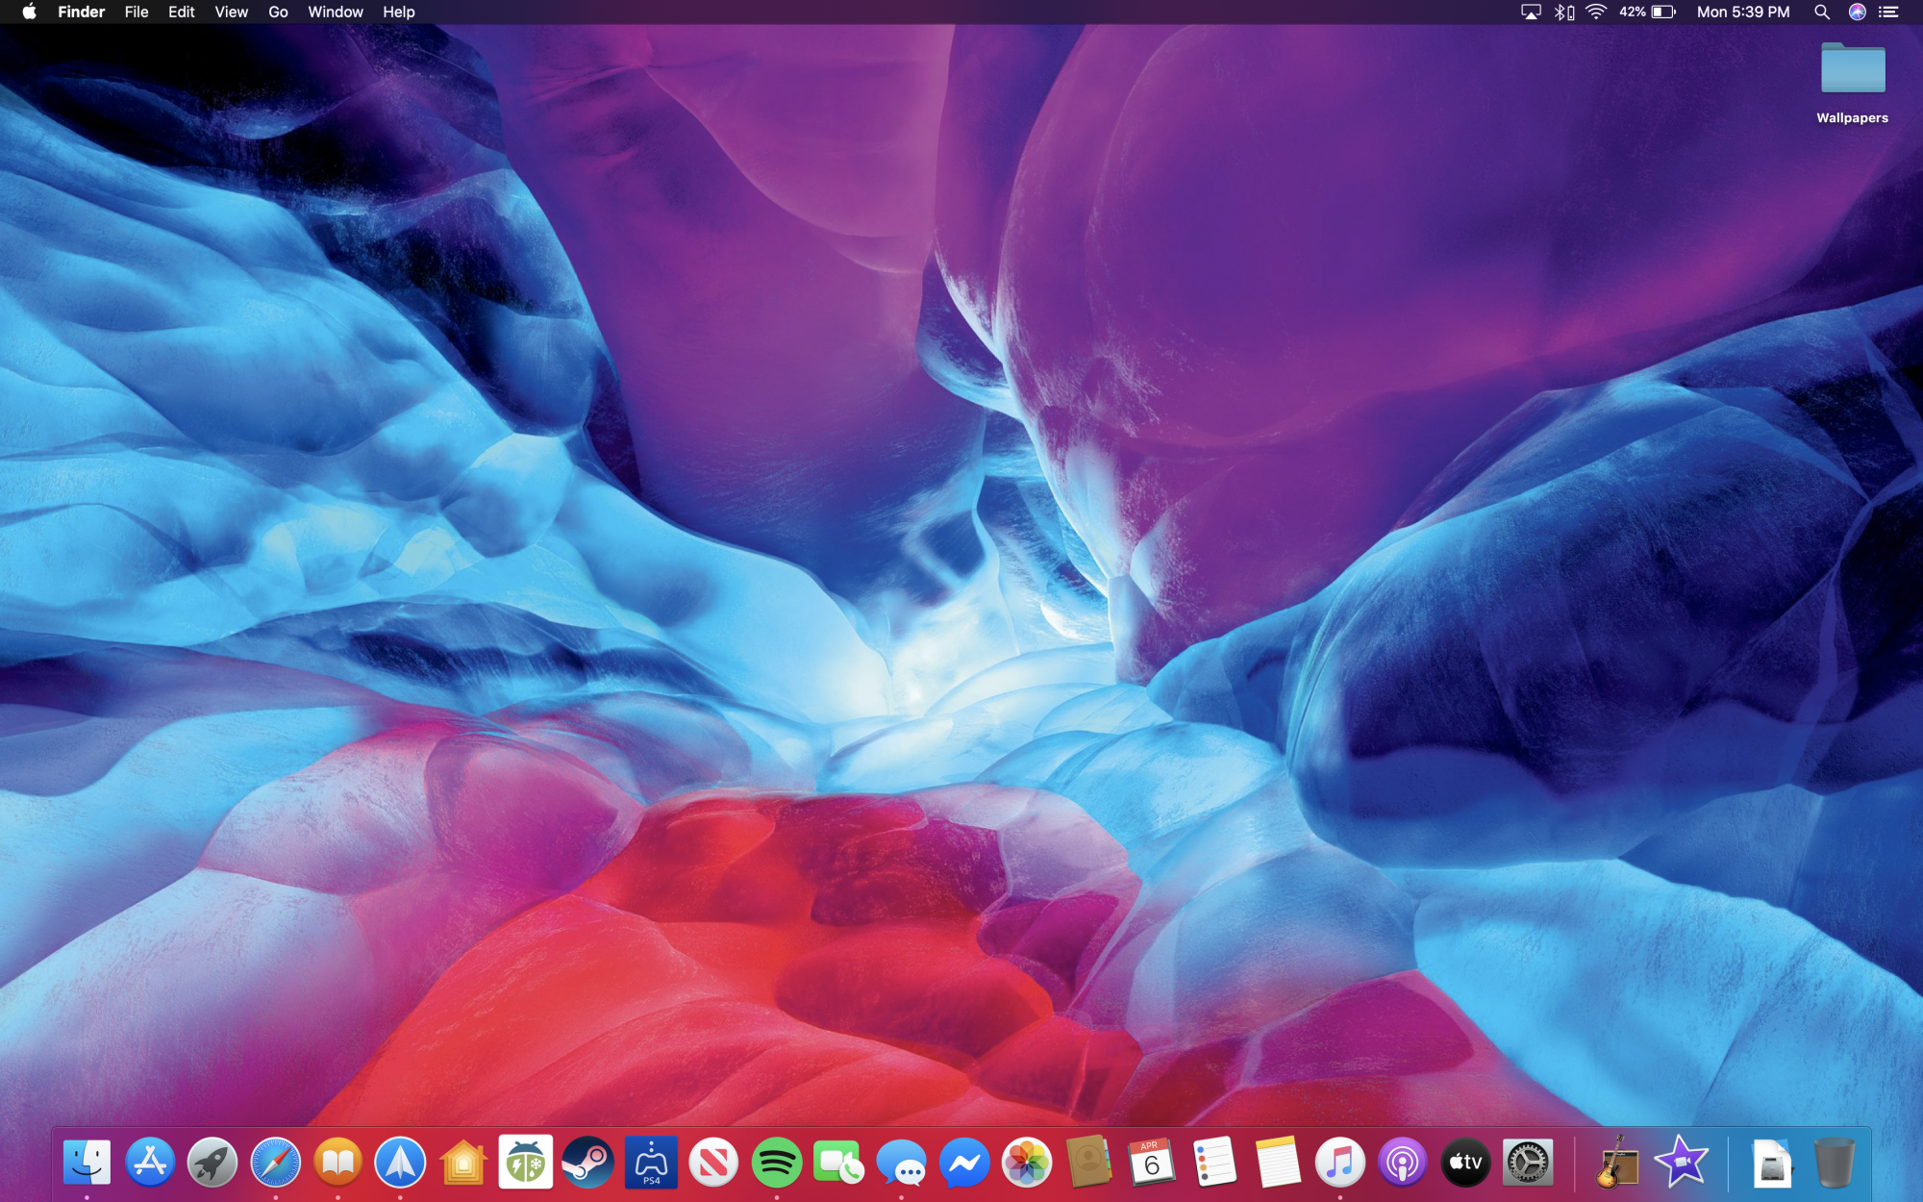Open Safari browser in the Dock
Viewport: 1923px width, 1202px height.
tap(275, 1162)
